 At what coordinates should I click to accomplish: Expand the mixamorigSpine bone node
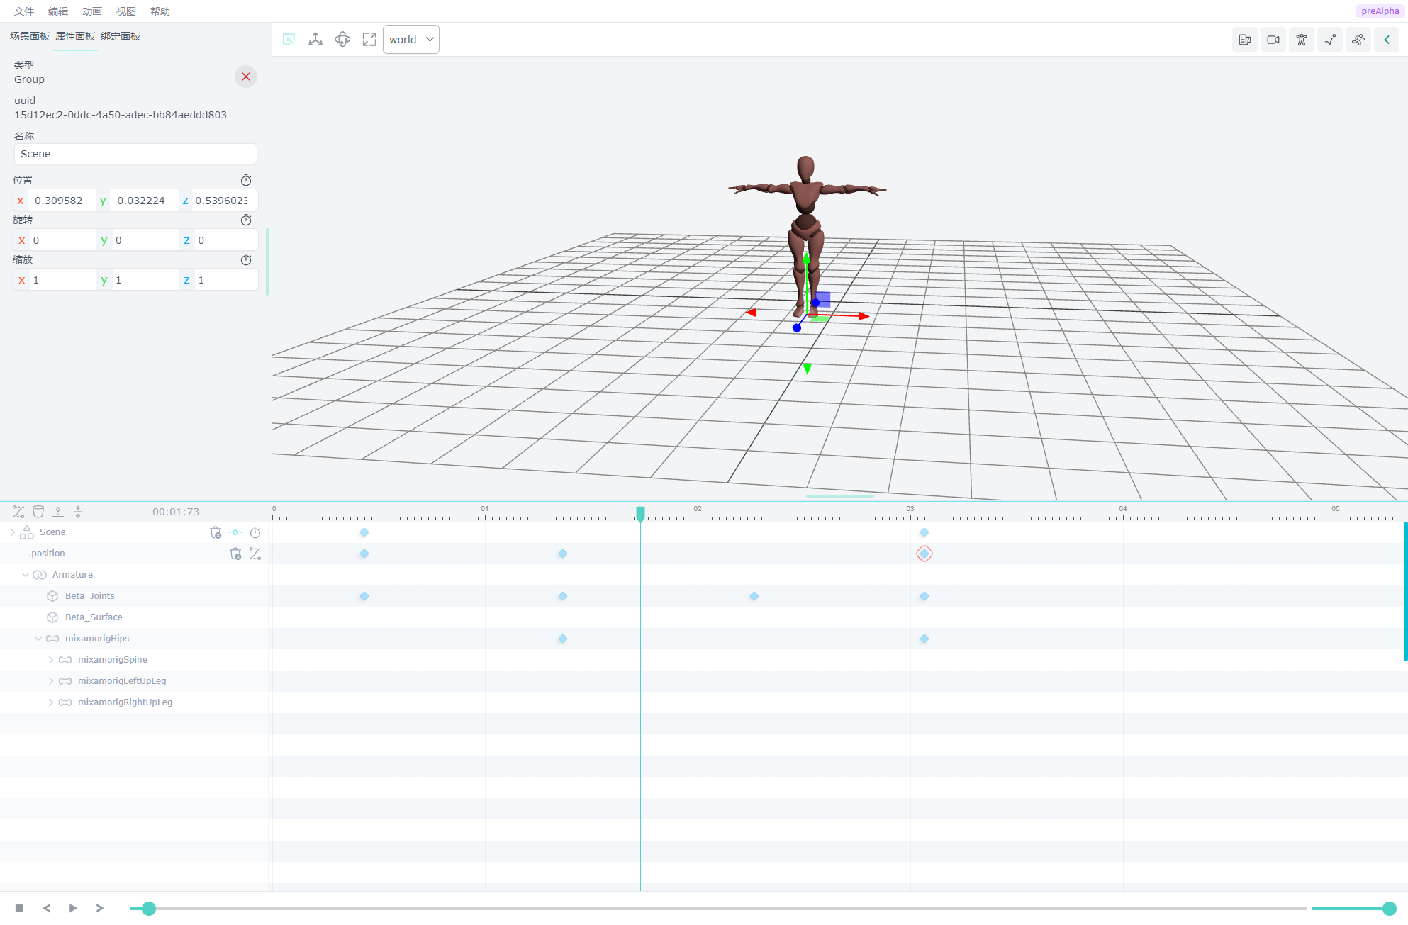click(51, 660)
